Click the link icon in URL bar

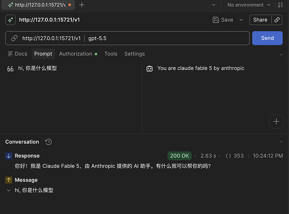click(x=15, y=38)
